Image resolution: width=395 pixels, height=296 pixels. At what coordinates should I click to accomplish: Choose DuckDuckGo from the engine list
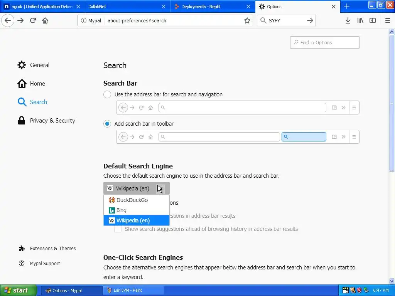point(136,200)
